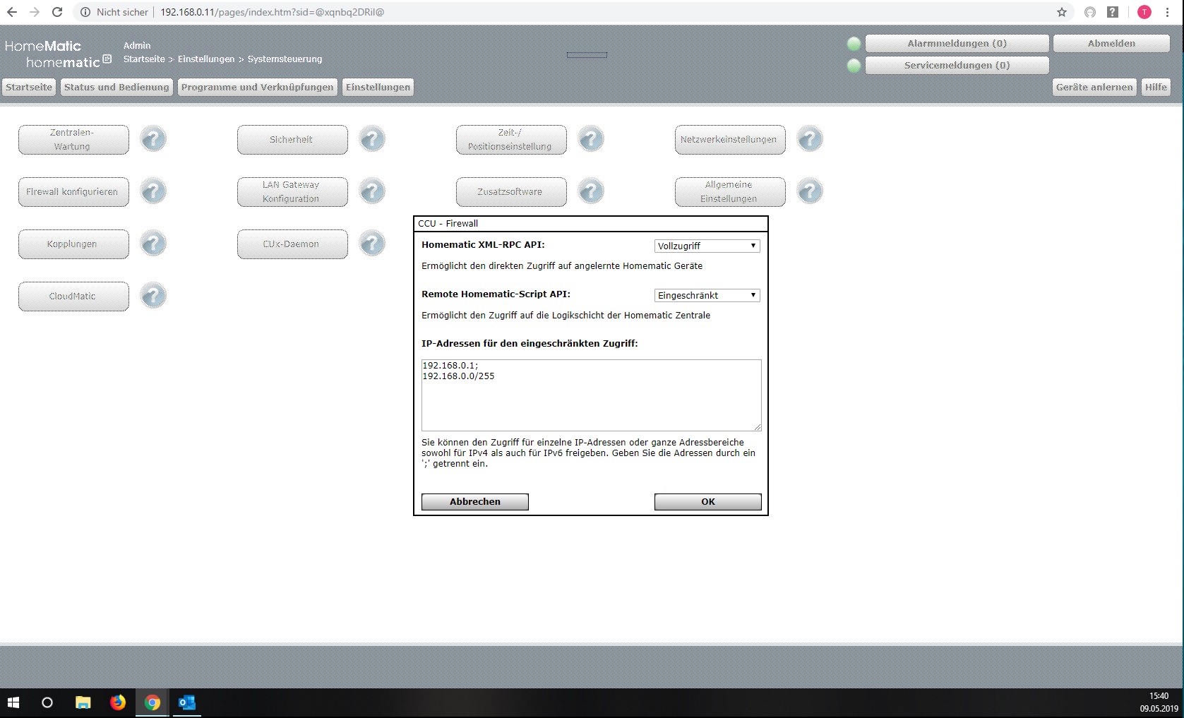1184x718 pixels.
Task: Click the browser forward arrow
Action: point(35,12)
